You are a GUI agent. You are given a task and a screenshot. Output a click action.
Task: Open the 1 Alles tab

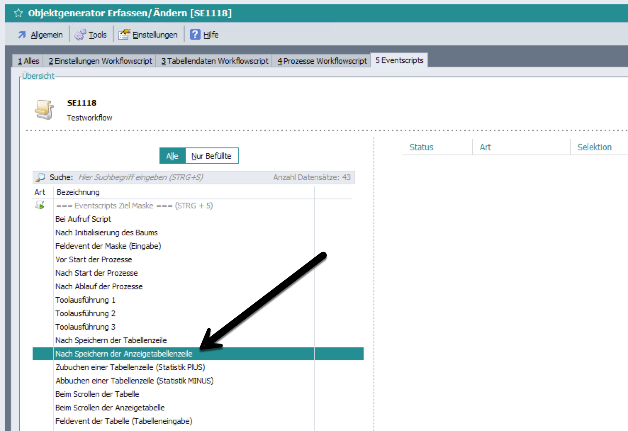point(28,61)
